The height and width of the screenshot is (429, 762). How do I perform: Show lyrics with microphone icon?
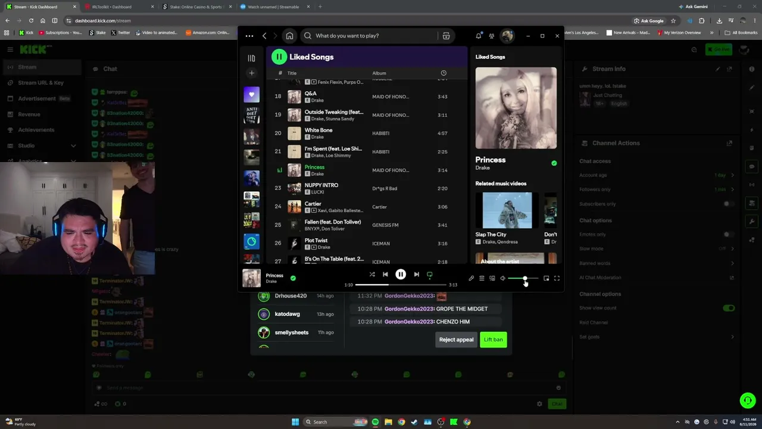coord(471,278)
